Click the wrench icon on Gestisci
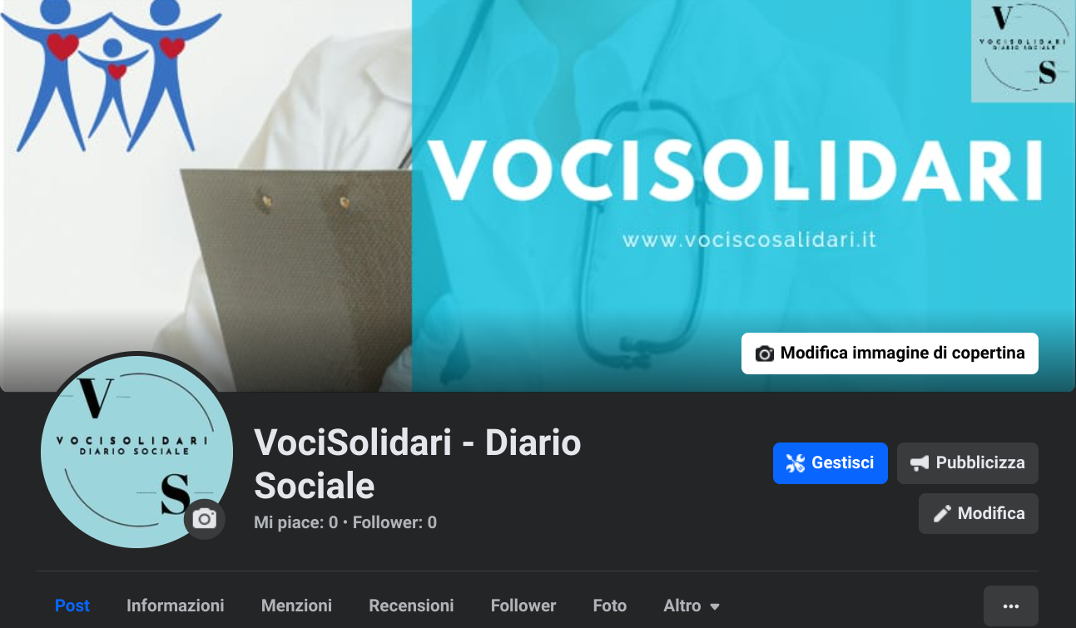The height and width of the screenshot is (628, 1076). tap(796, 463)
